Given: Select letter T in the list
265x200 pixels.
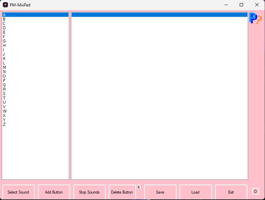Looking at the screenshot, I should point(35,98).
